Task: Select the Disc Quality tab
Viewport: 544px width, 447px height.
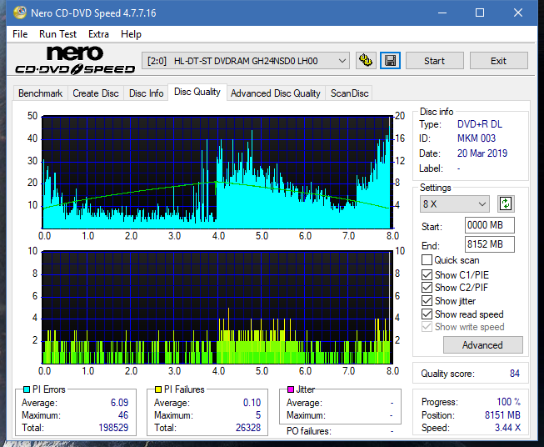Action: 197,92
